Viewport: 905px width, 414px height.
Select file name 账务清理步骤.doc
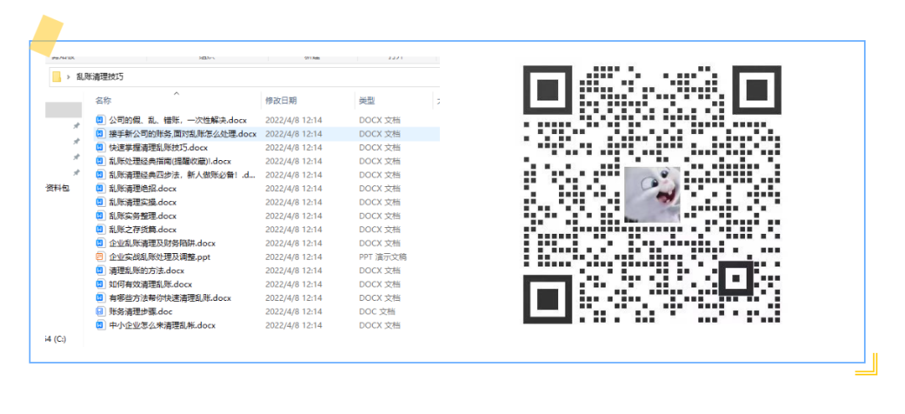click(x=141, y=312)
